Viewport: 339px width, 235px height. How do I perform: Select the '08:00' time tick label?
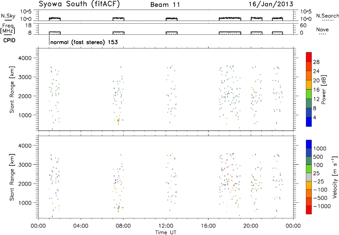tap(123, 226)
